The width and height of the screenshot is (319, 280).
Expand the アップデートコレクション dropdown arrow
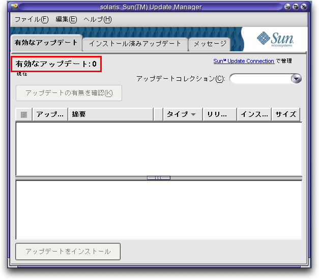296,79
